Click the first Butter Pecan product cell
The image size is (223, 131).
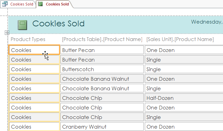pos(102,50)
